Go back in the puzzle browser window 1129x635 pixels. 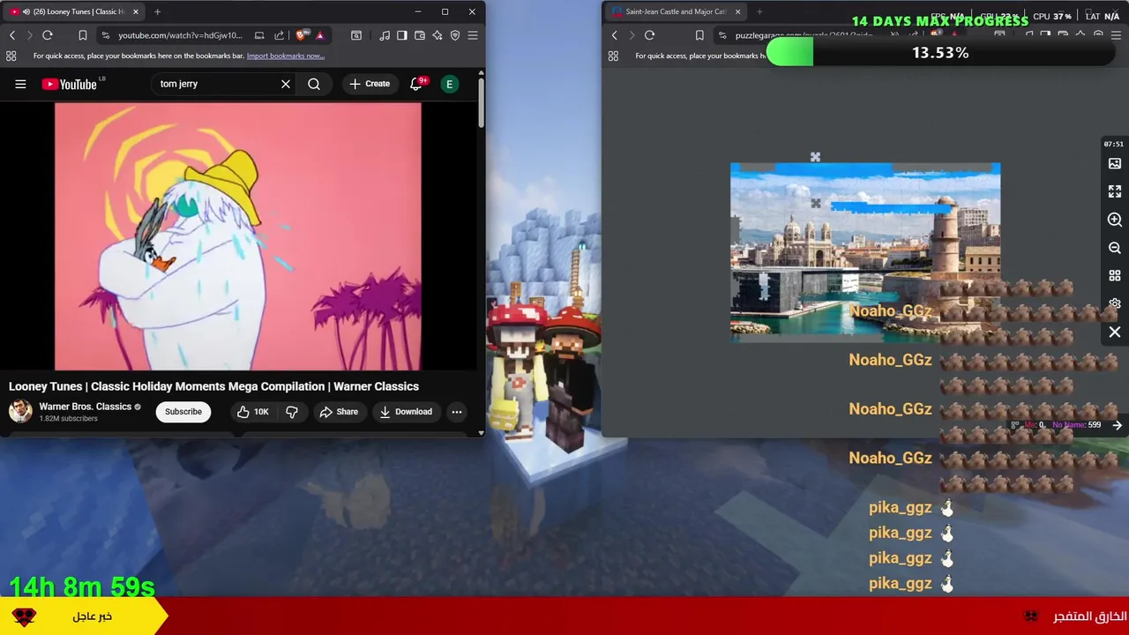(615, 35)
